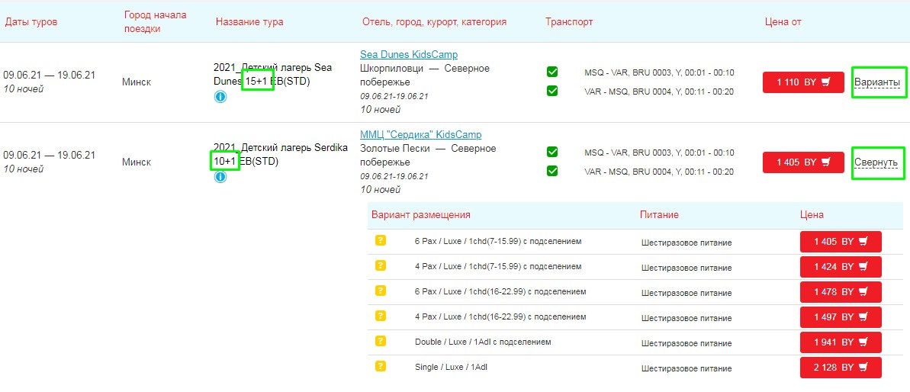This screenshot has height=392, width=910.
Task: Open Sea Dunes KidsCamp hotel link
Action: (x=409, y=54)
